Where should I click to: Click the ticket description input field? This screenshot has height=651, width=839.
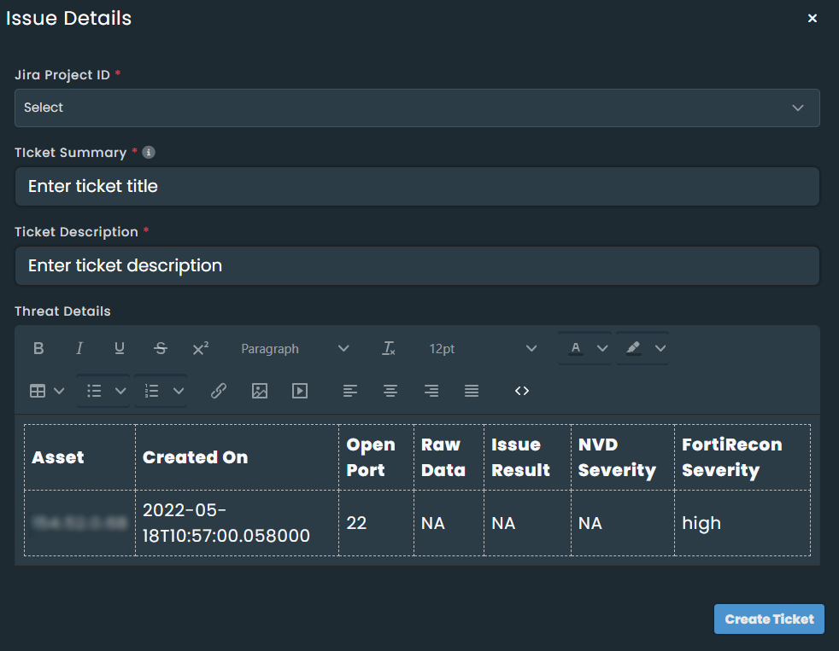[x=417, y=265]
